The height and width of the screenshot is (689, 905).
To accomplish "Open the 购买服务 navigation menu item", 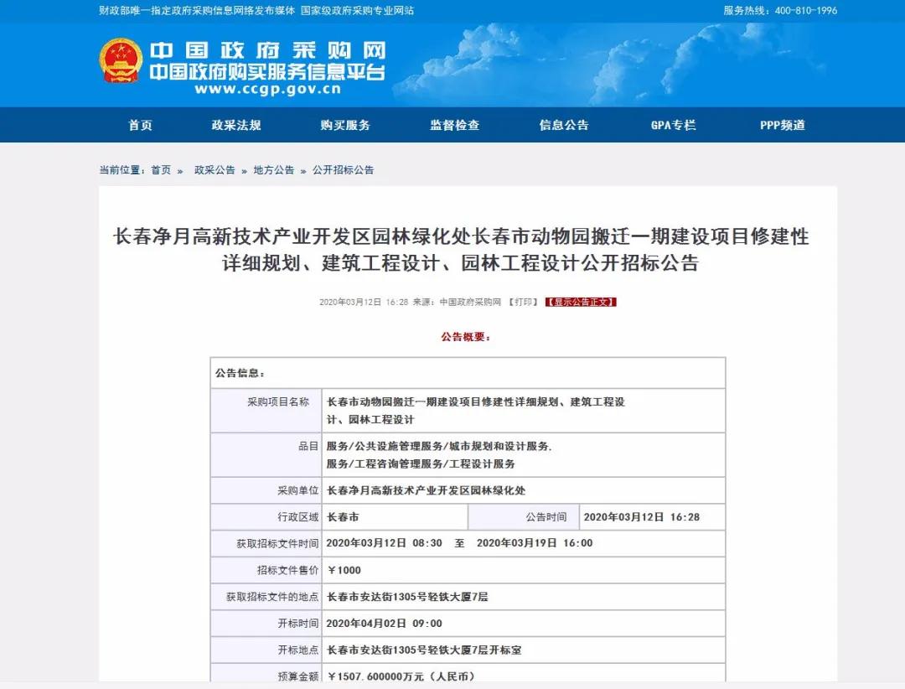I will [345, 125].
